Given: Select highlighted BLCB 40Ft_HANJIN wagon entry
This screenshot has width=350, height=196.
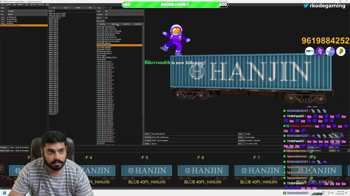Looking at the screenshot, I should [x=119, y=45].
